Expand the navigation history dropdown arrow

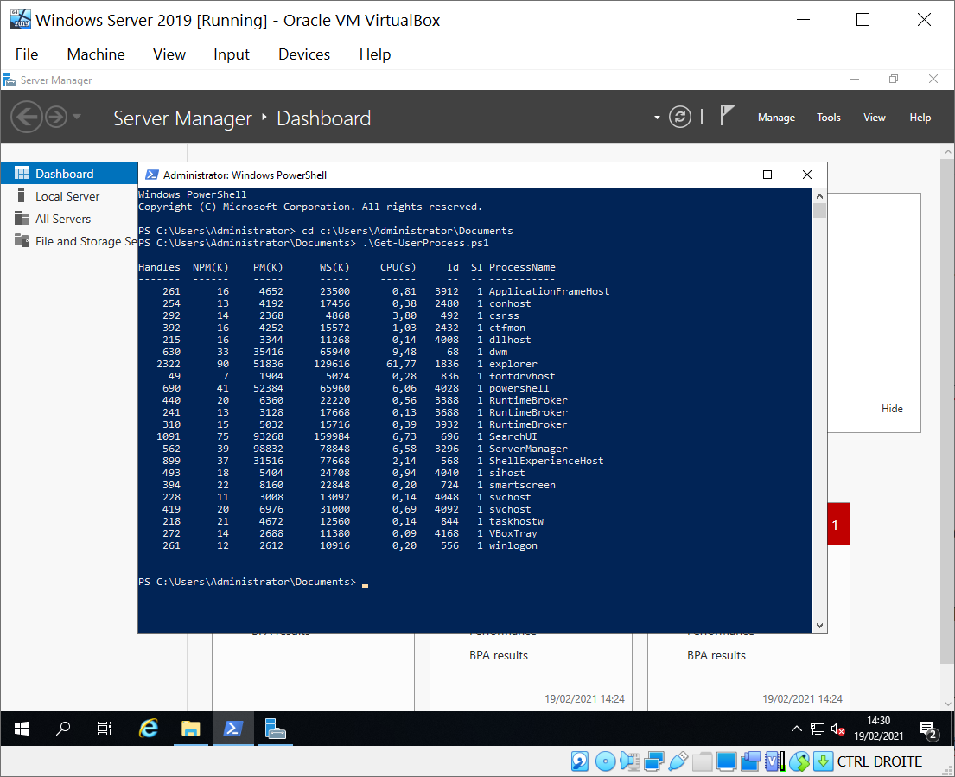[77, 117]
